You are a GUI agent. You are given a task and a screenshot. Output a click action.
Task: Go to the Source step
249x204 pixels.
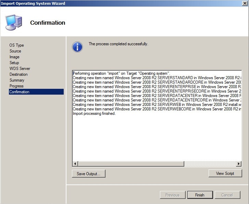click(15, 51)
